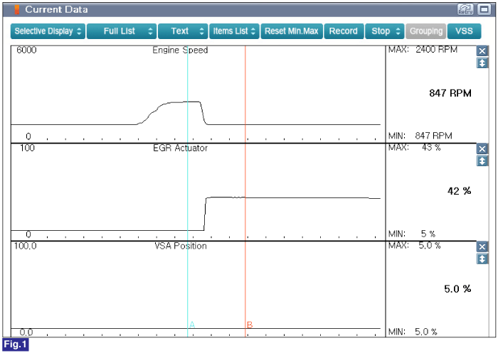
Task: Click the 847 RPM current value
Action: [450, 93]
